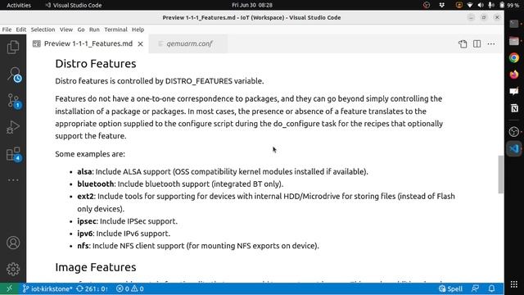Open Activities overview
Image resolution: width=524 pixels, height=295 pixels.
click(x=19, y=5)
